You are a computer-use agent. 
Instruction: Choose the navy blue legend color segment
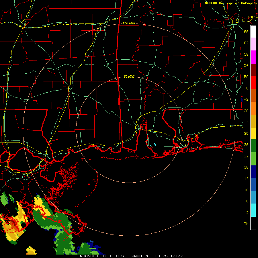[x=253, y=172]
